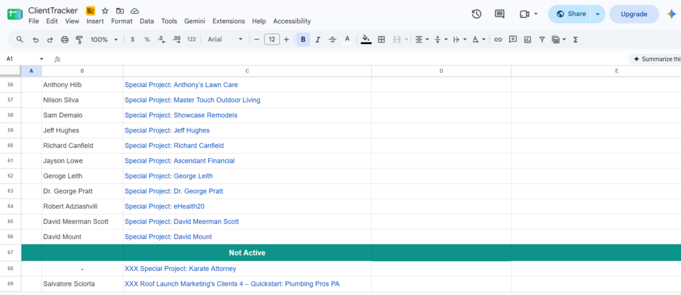Format as currency with dollar icon
681x295 pixels.
pos(132,39)
